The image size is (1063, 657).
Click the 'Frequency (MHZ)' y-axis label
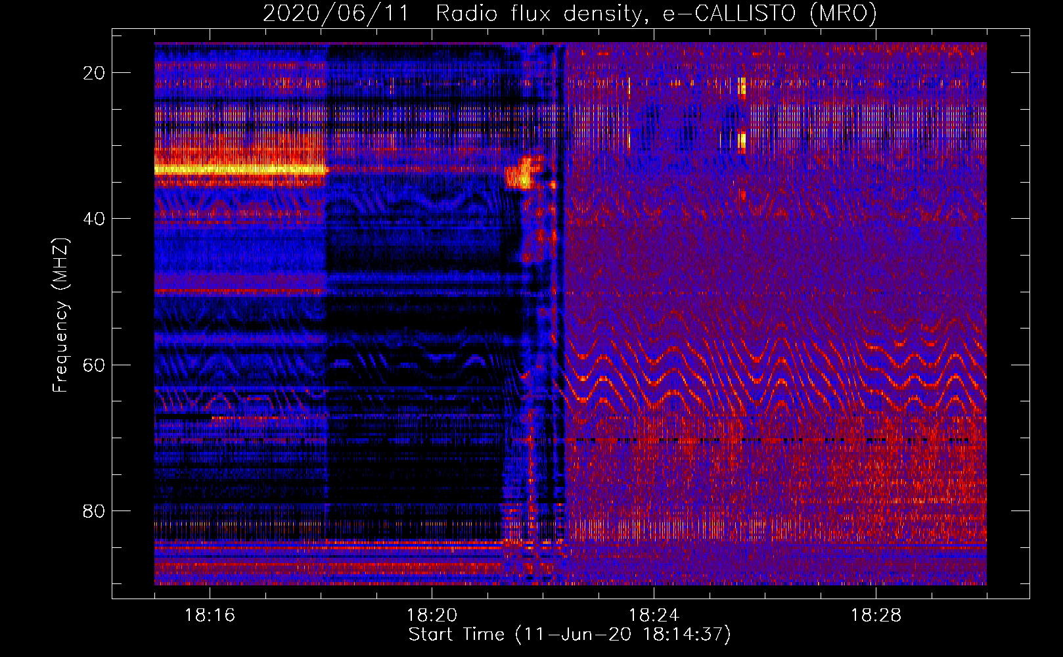pos(60,315)
